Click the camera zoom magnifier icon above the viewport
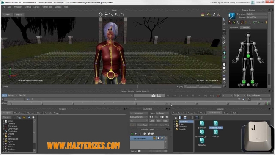This screenshot has width=275, height=155. (116, 14)
